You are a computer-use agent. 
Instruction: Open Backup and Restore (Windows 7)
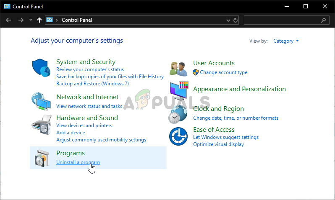coord(92,84)
